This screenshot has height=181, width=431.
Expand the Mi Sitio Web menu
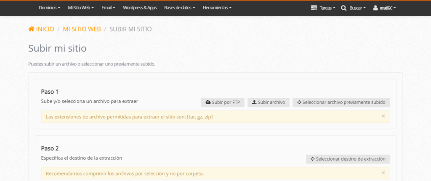(x=81, y=8)
